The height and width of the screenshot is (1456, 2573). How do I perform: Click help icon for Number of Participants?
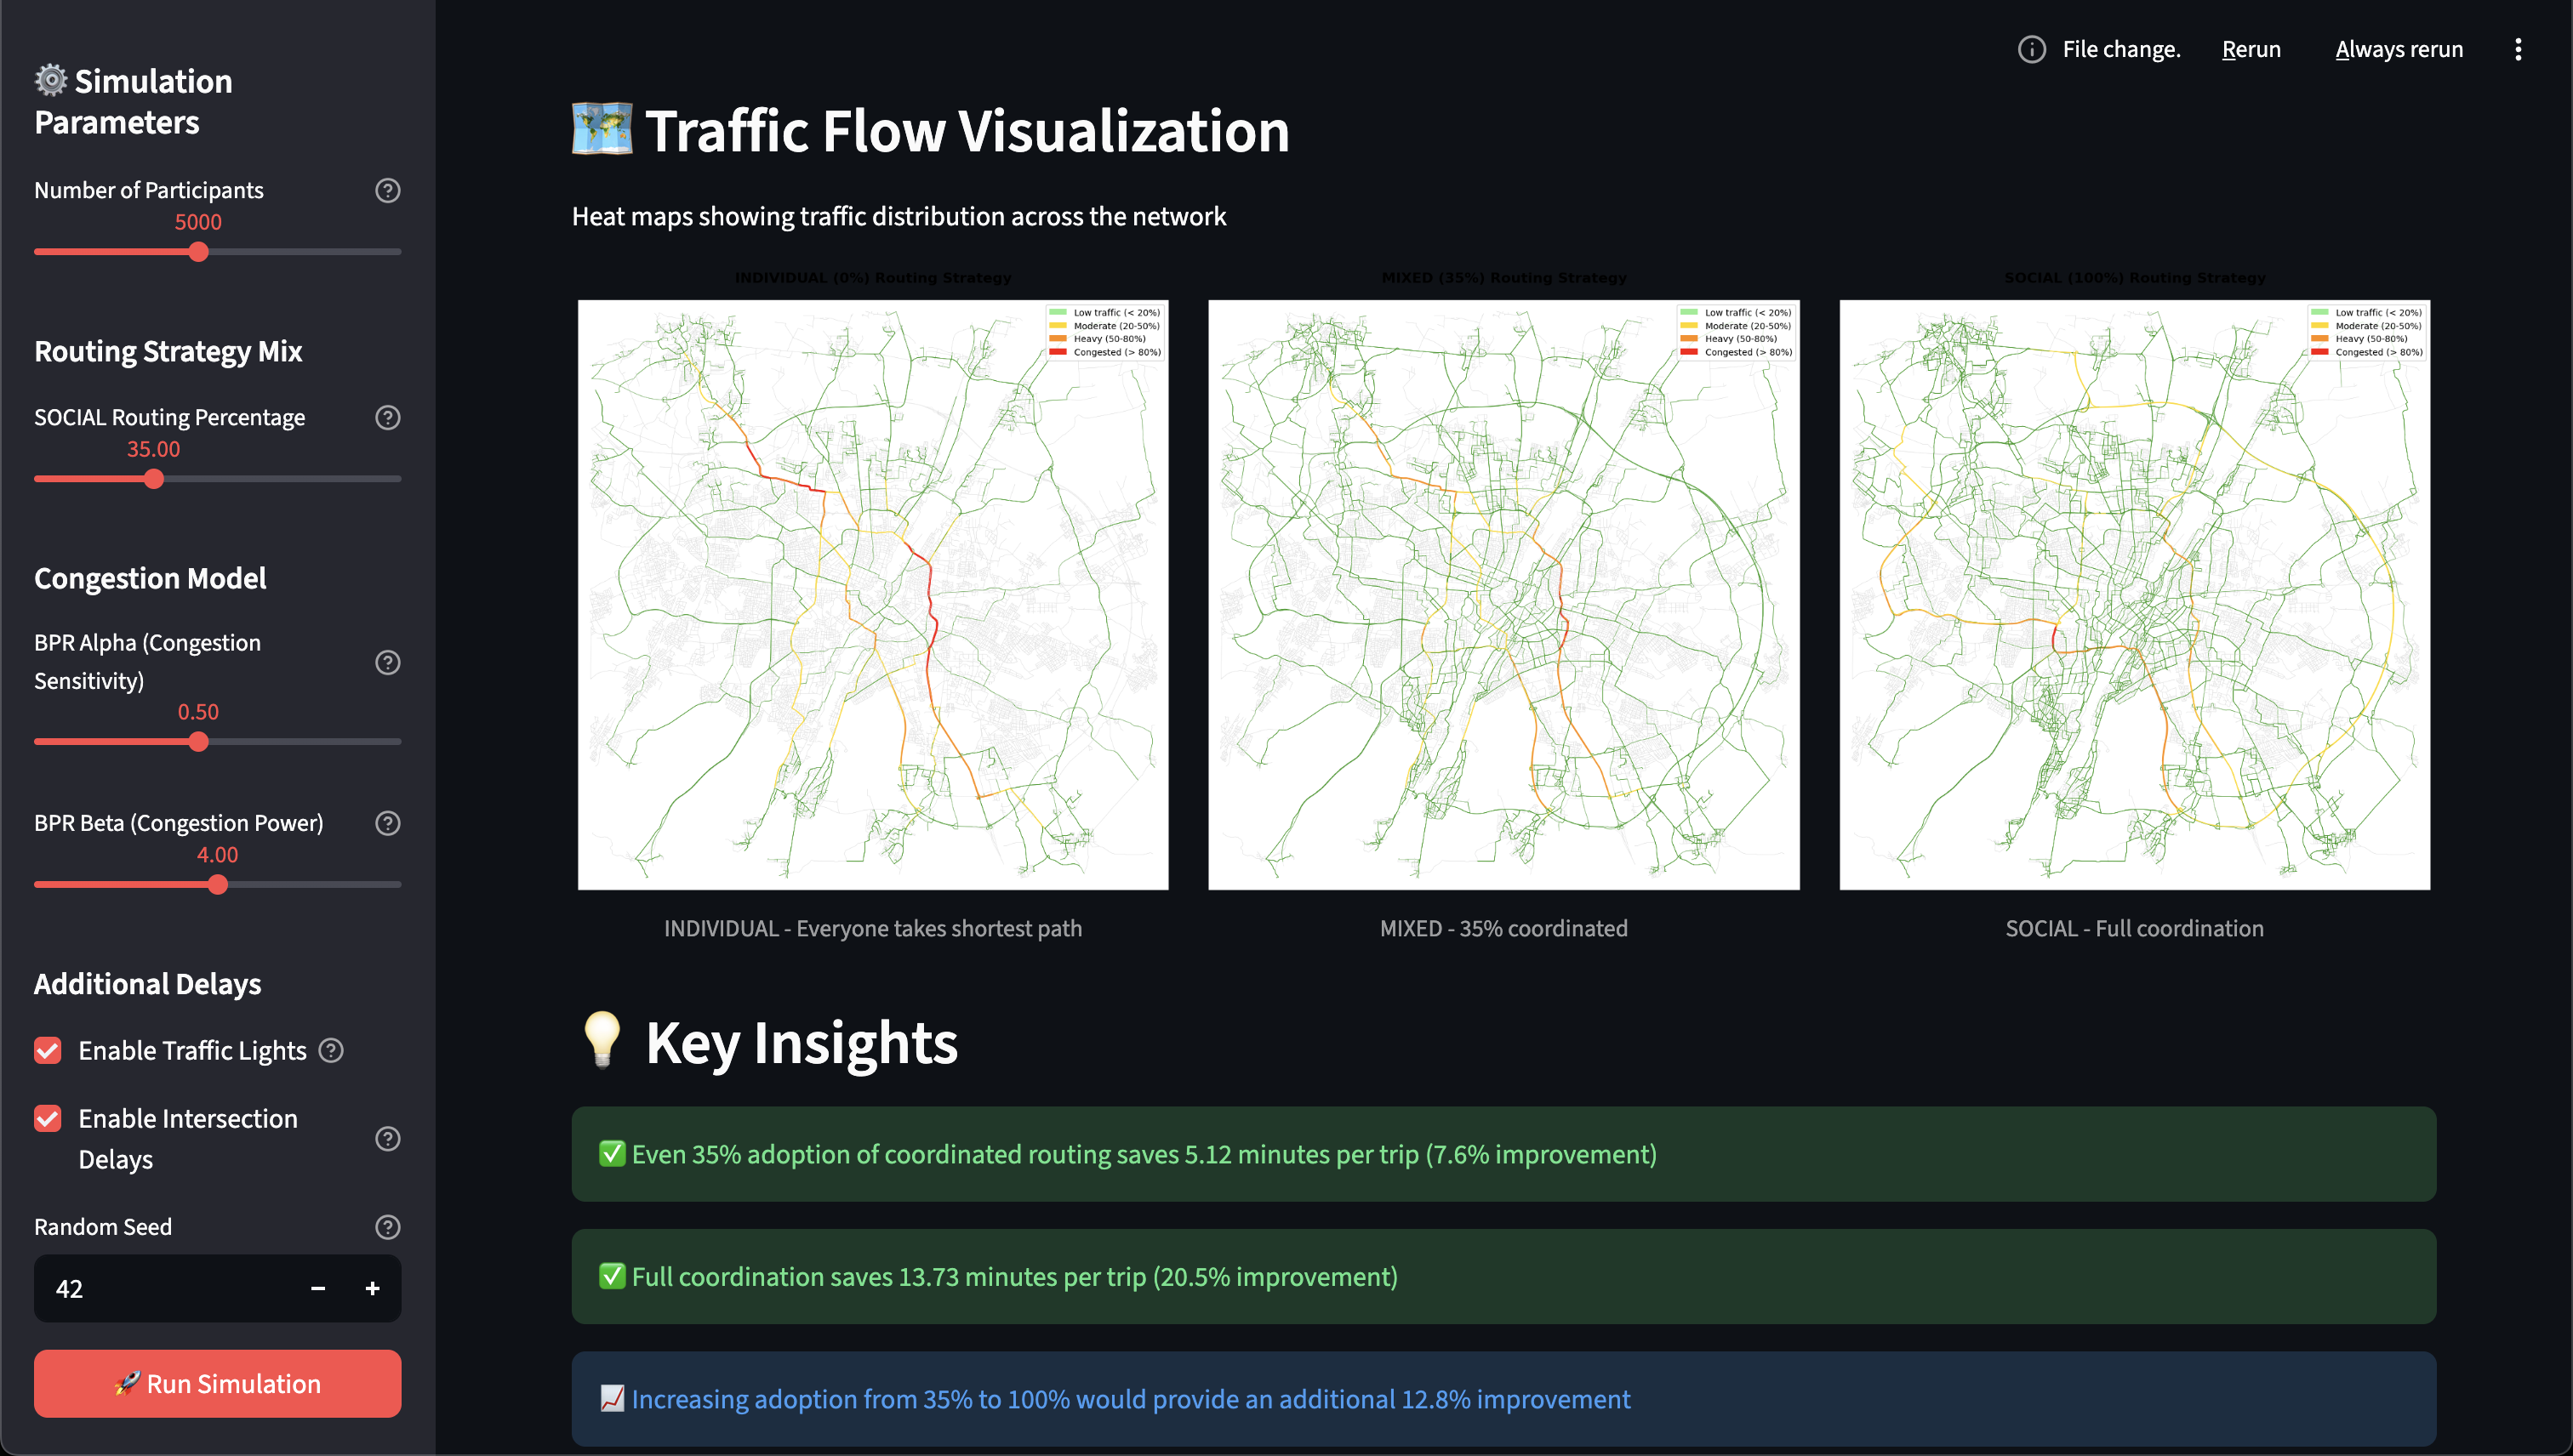point(387,190)
